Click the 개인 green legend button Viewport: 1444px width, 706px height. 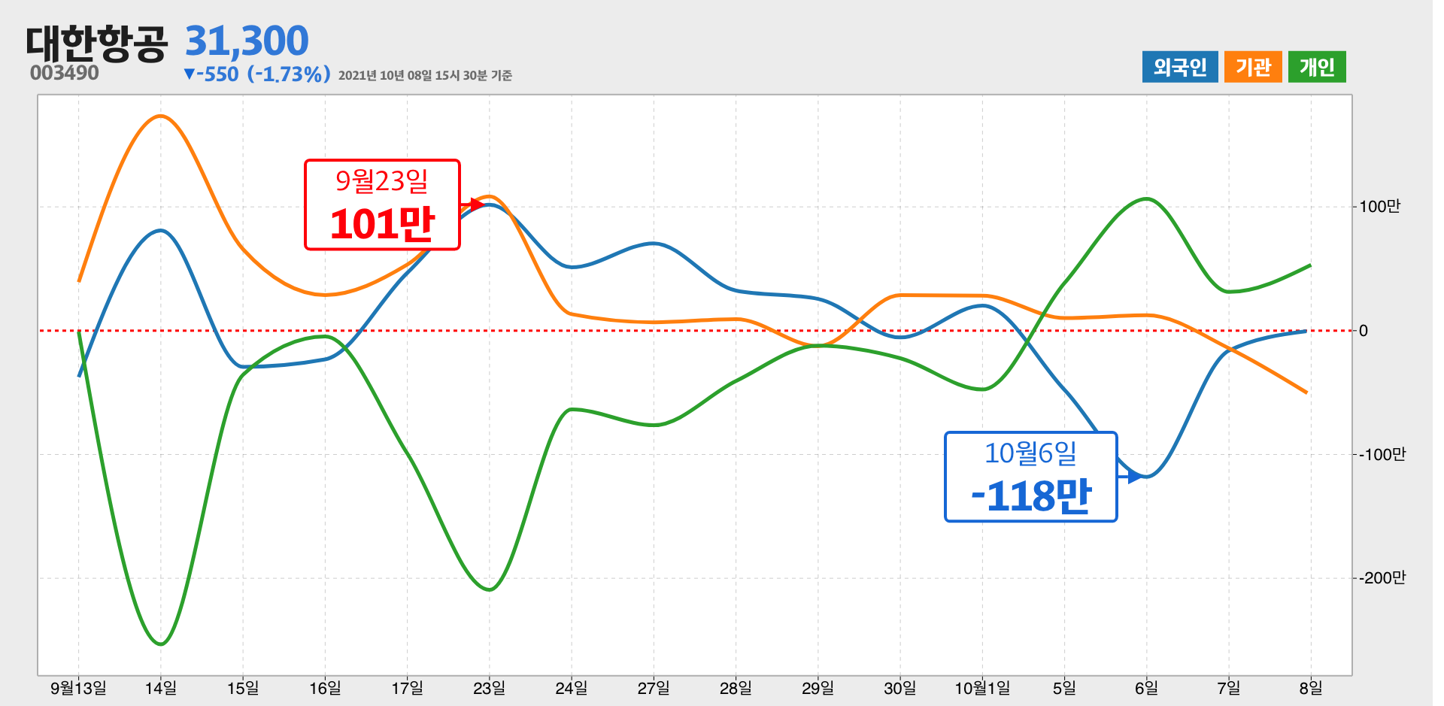tap(1317, 67)
